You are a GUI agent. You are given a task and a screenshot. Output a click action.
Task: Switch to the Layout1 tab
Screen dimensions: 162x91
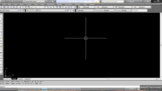click(x=21, y=79)
